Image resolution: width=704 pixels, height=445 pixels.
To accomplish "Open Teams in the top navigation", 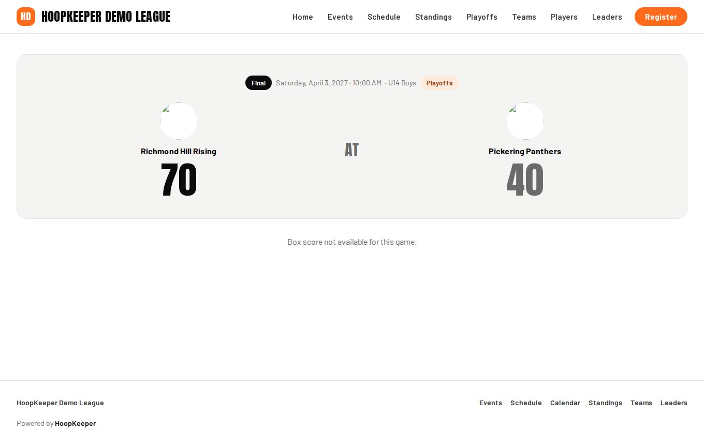I will click(524, 17).
